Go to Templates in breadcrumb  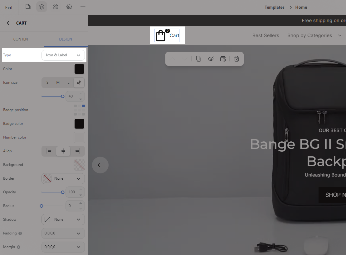[275, 7]
